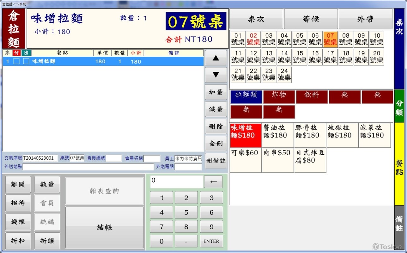Select the 味增拉麵 order row

point(103,61)
